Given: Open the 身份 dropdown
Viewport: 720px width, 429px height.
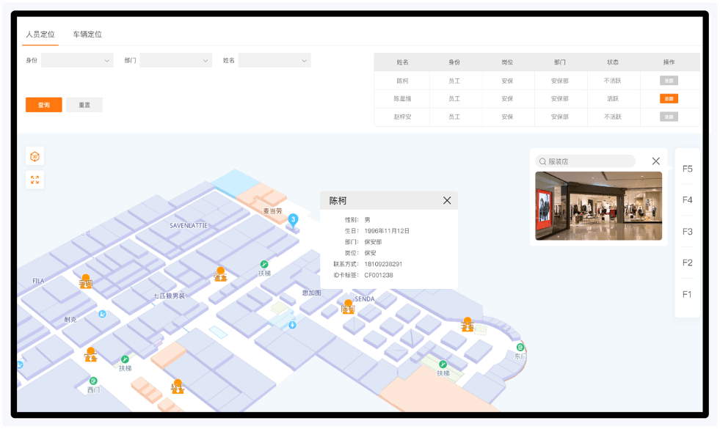Looking at the screenshot, I should point(77,61).
